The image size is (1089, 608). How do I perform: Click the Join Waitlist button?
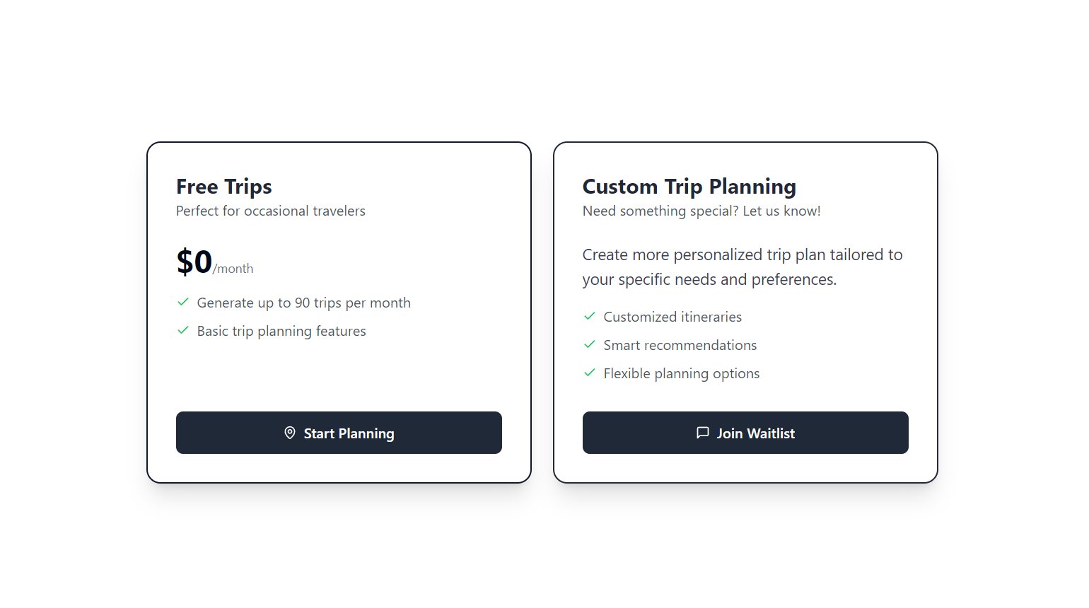745,432
